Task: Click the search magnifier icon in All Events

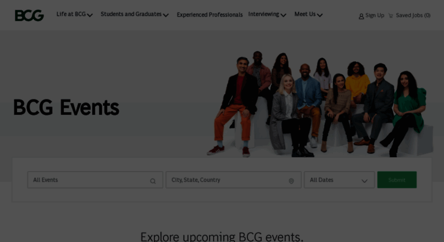Action: pyautogui.click(x=153, y=181)
